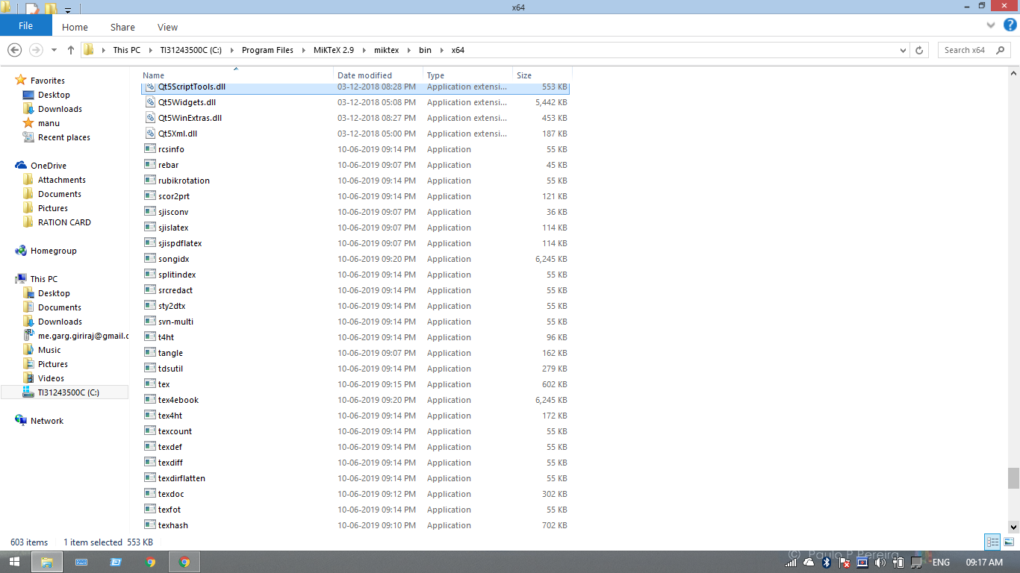Open the Windows Start button
The height and width of the screenshot is (573, 1020).
coord(15,562)
